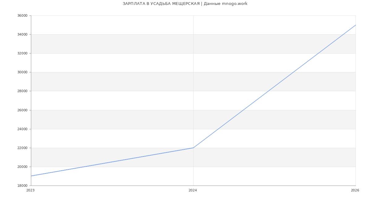Select the 30000 y-axis label
Screen dimensions: 371x201
(22, 72)
